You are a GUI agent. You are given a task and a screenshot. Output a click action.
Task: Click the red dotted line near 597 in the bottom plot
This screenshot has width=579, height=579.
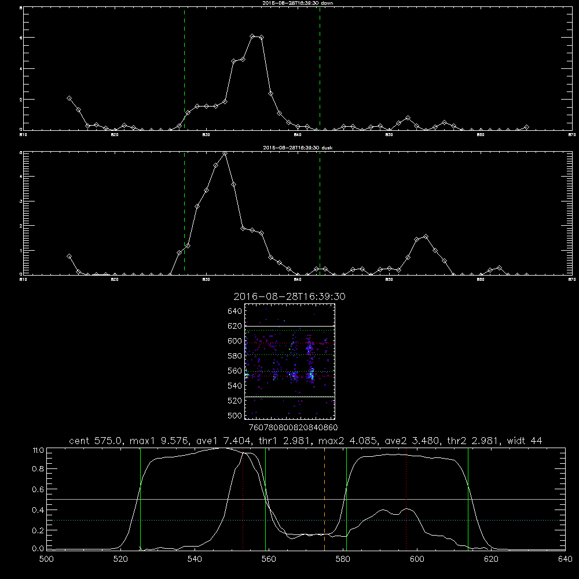[x=406, y=499]
